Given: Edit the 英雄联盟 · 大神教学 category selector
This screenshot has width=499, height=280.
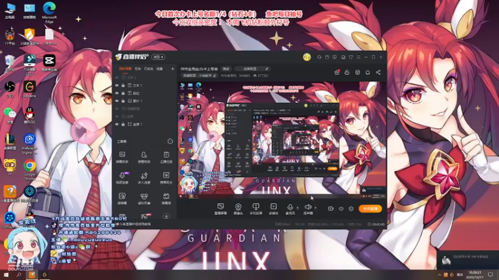Looking at the screenshot, I should [x=199, y=76].
